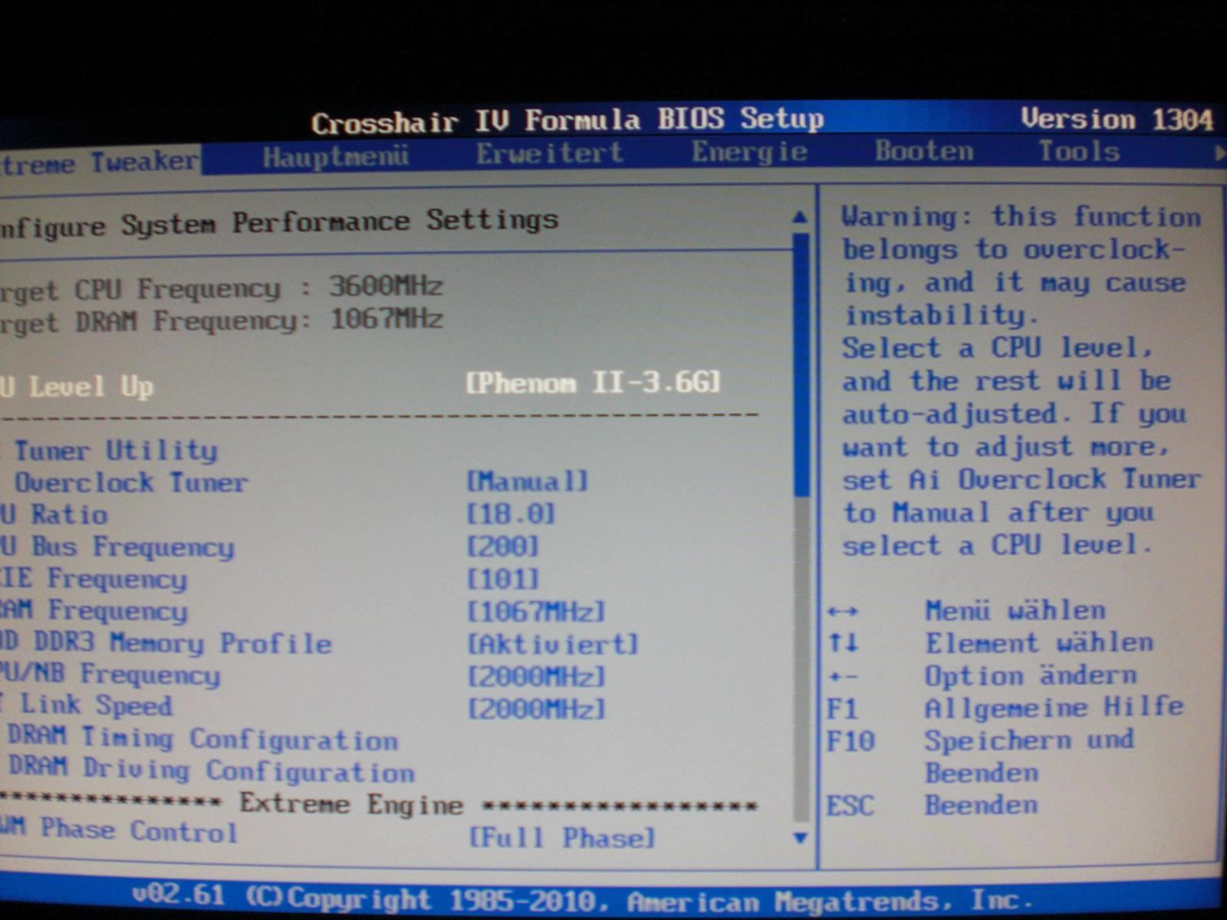
Task: Click the right arrow after the Tools tab
Action: (x=1219, y=153)
